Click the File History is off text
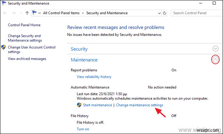Screen dimensions: 223x134 [90, 122]
